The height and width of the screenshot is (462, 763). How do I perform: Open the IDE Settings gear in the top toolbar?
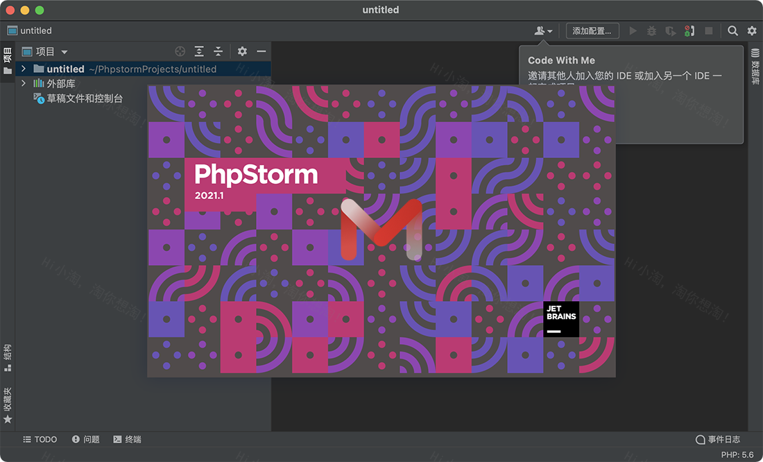click(752, 31)
